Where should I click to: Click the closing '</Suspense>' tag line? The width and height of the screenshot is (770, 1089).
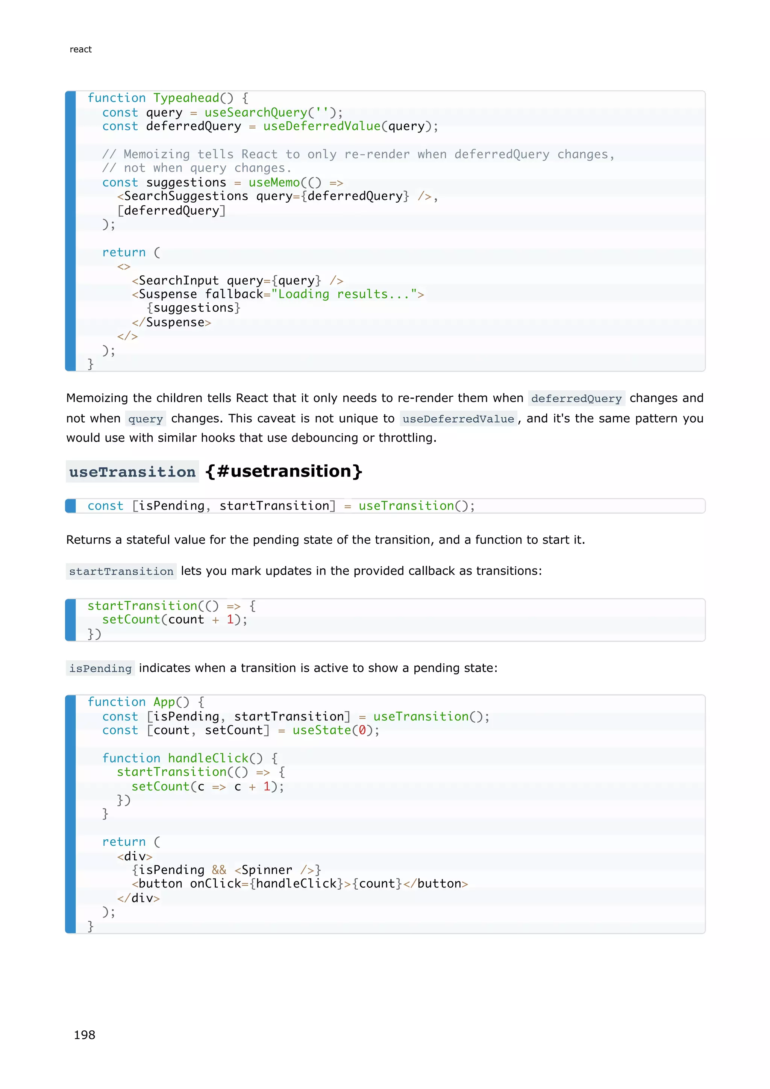pos(172,323)
